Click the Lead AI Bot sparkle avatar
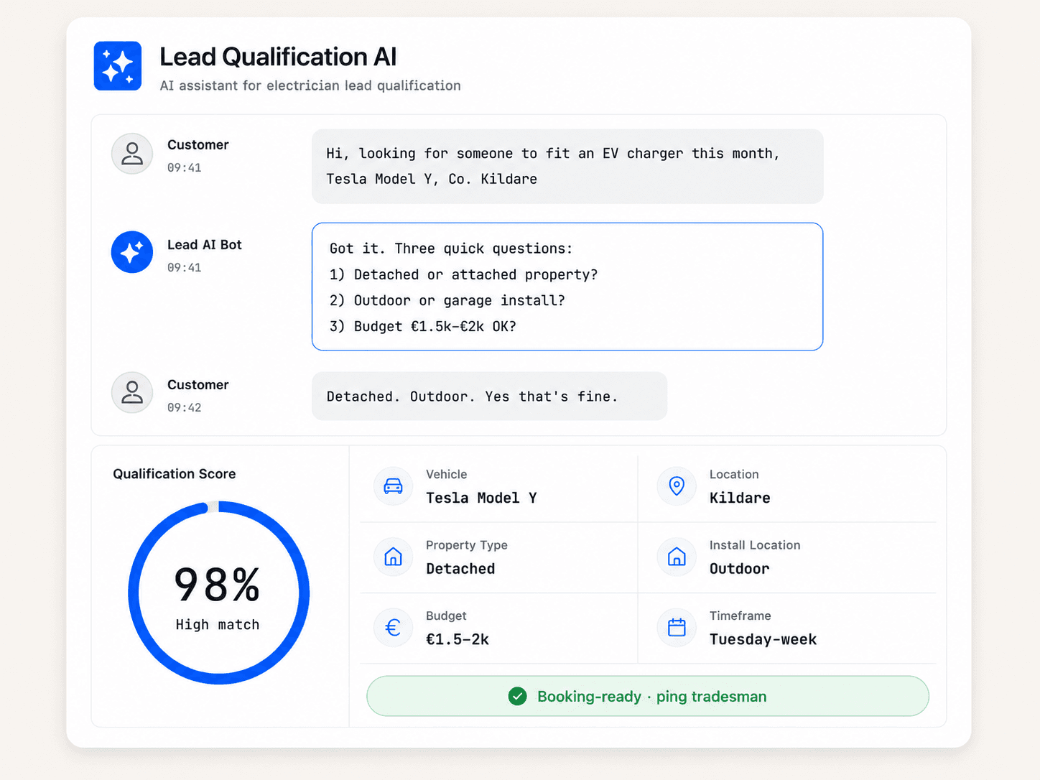 point(132,252)
